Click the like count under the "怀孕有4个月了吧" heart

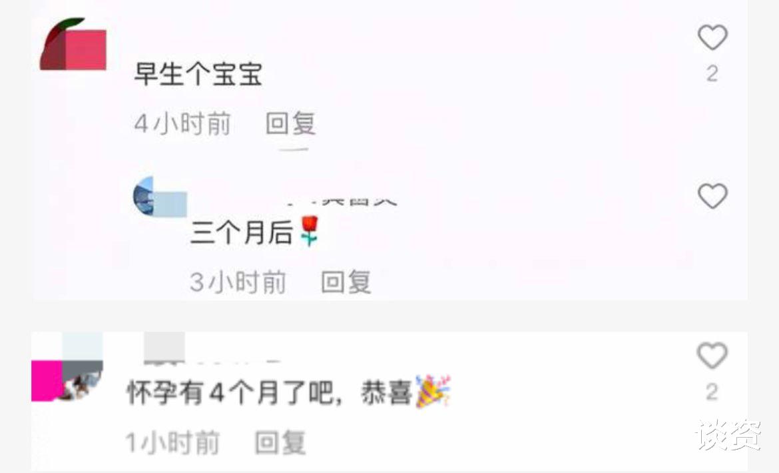tap(712, 392)
